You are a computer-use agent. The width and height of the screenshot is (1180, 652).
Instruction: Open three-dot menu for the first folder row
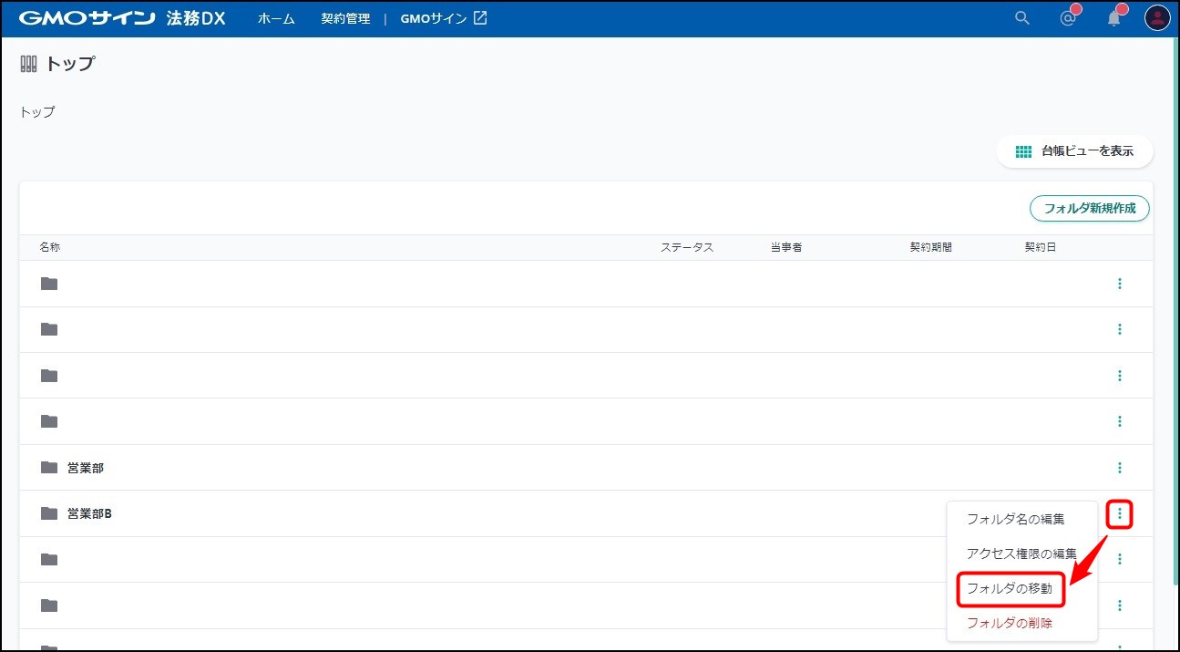pyautogui.click(x=1119, y=284)
